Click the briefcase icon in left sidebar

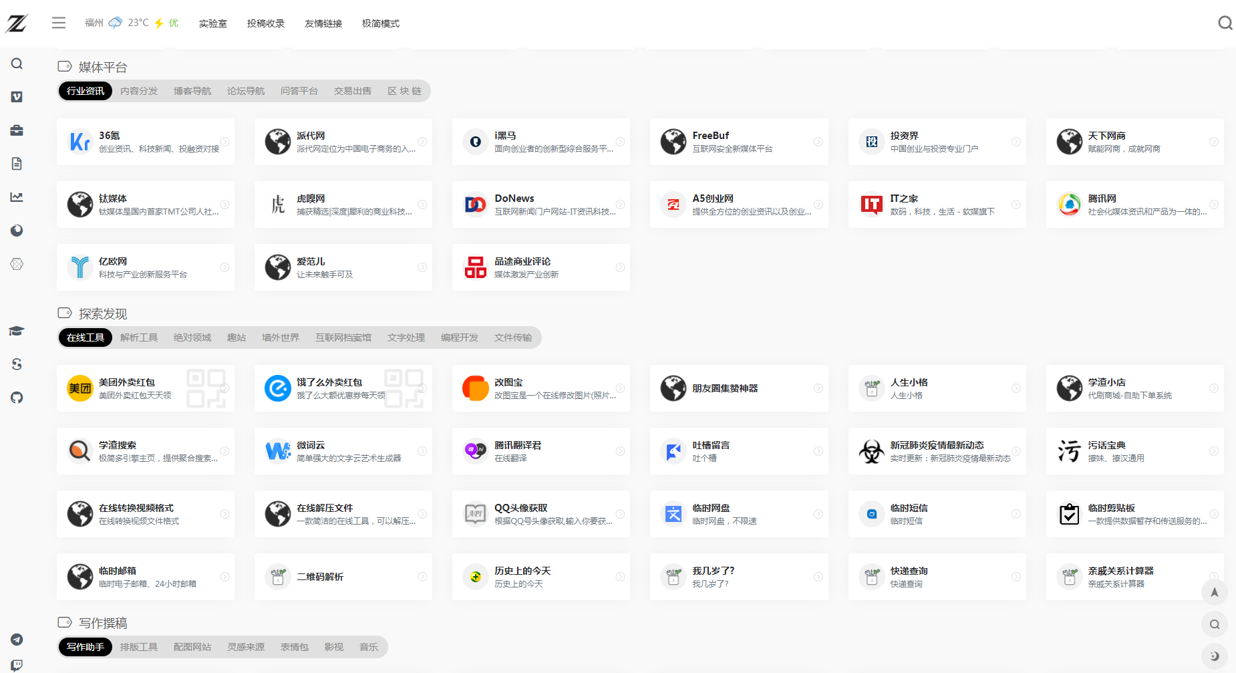click(17, 130)
